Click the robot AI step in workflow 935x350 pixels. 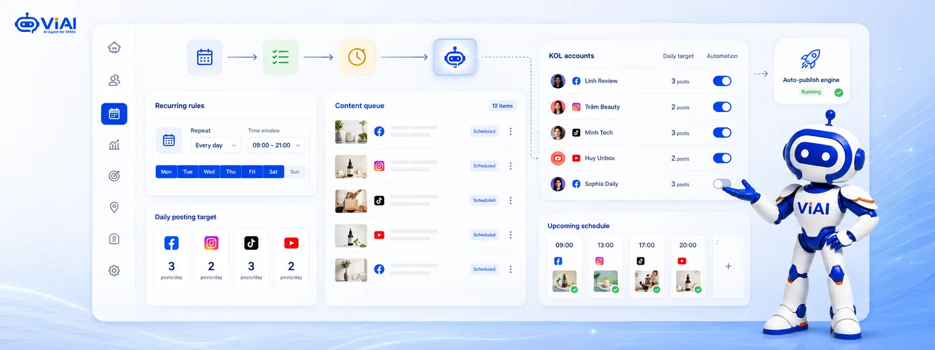coord(455,57)
